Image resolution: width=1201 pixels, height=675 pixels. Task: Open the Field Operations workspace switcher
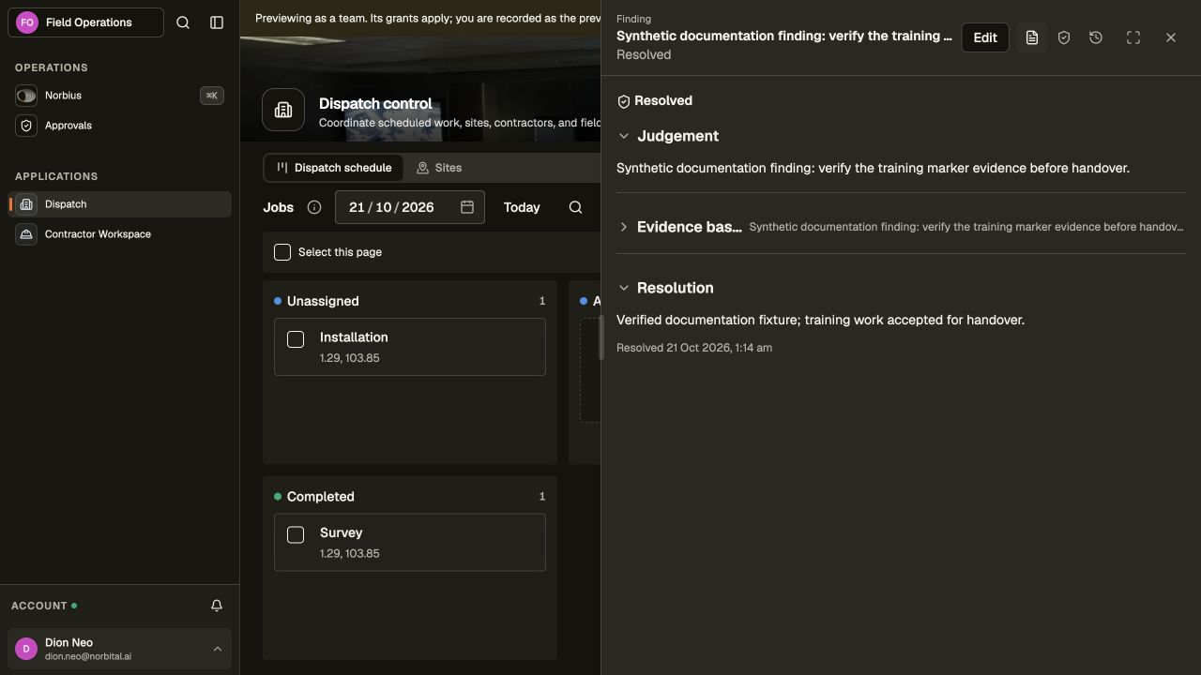click(85, 22)
